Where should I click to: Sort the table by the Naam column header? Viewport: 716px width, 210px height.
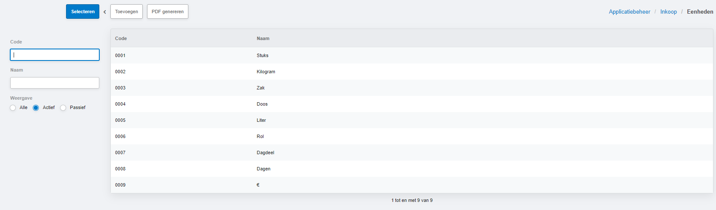click(263, 38)
